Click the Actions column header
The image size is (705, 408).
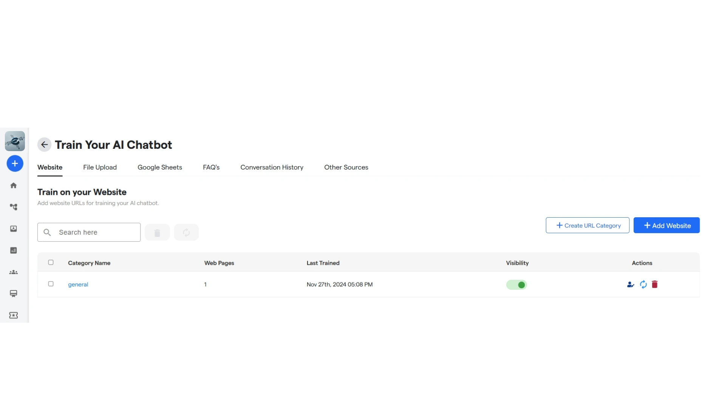tap(642, 263)
